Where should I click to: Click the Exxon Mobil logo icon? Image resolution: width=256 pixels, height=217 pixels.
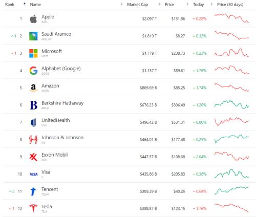click(33, 157)
